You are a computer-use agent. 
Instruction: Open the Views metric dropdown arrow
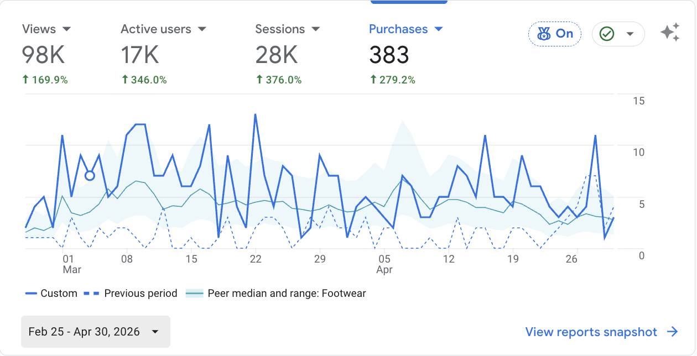[66, 29]
